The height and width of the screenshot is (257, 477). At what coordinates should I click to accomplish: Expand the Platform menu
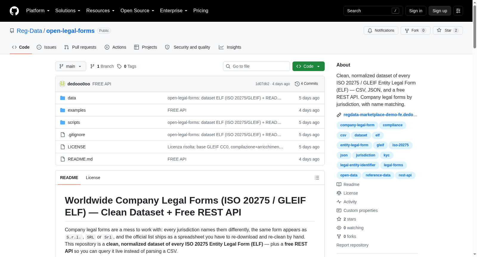coord(38,11)
